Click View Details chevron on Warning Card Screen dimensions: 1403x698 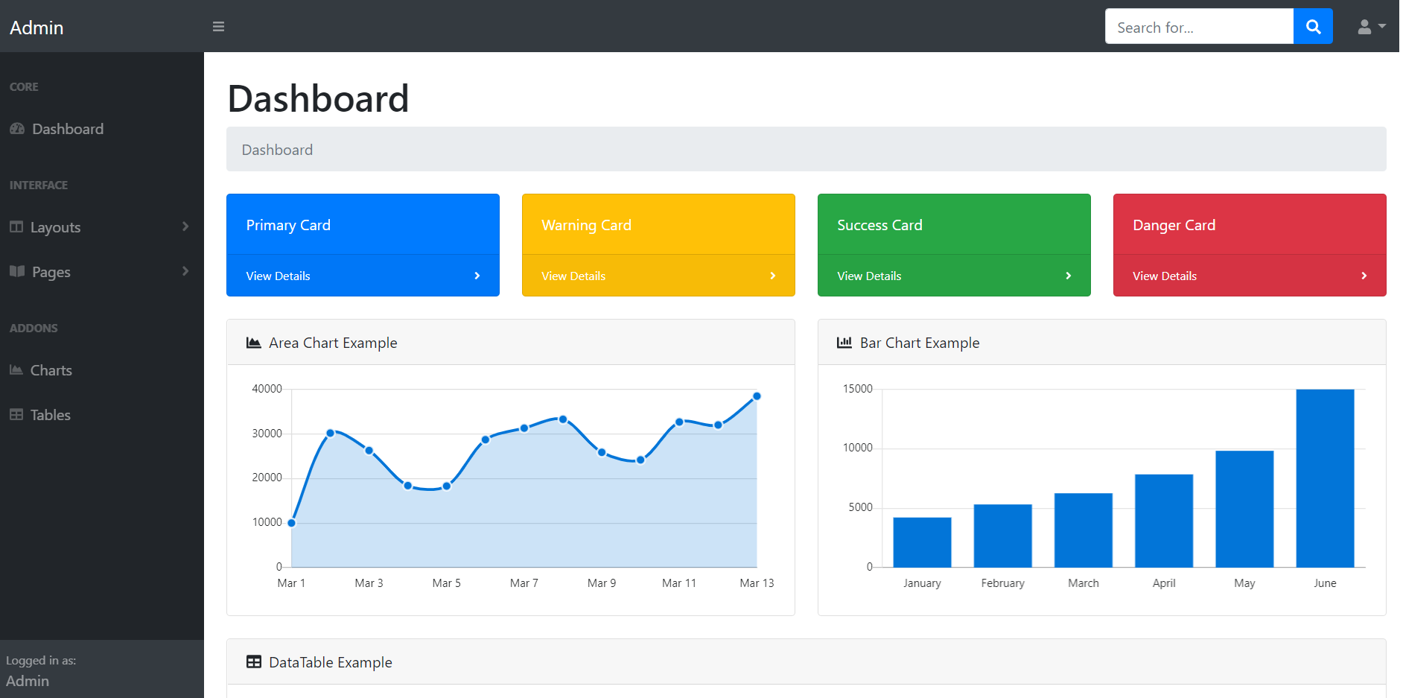[772, 275]
